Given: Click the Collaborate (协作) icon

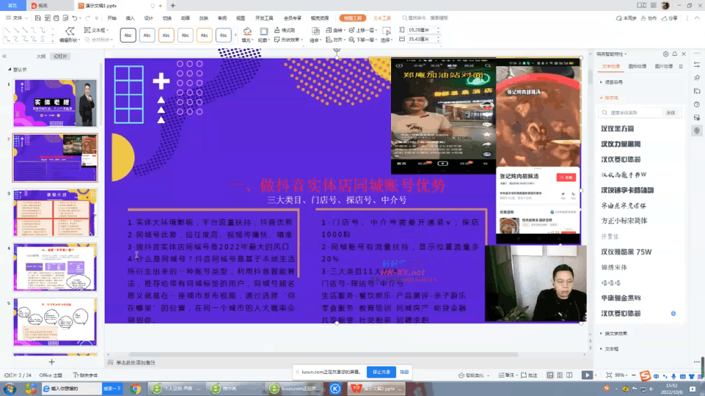Looking at the screenshot, I should (x=649, y=18).
